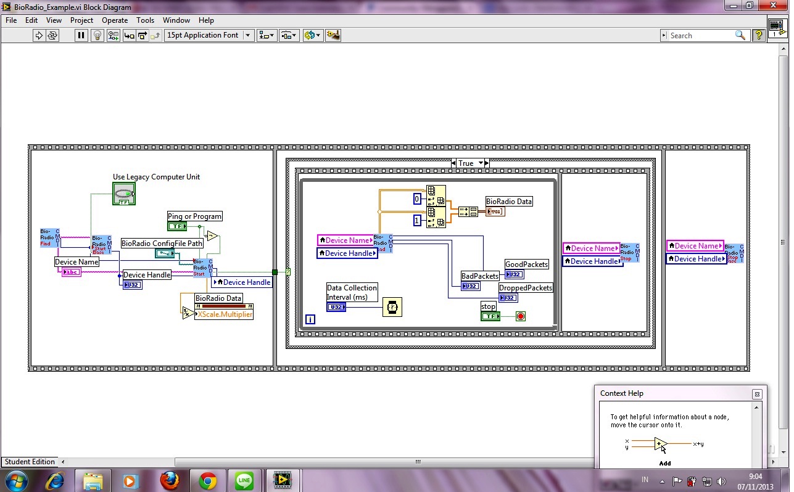The height and width of the screenshot is (492, 794).
Task: Select the Ping or Program TF terminal
Action: 177,226
